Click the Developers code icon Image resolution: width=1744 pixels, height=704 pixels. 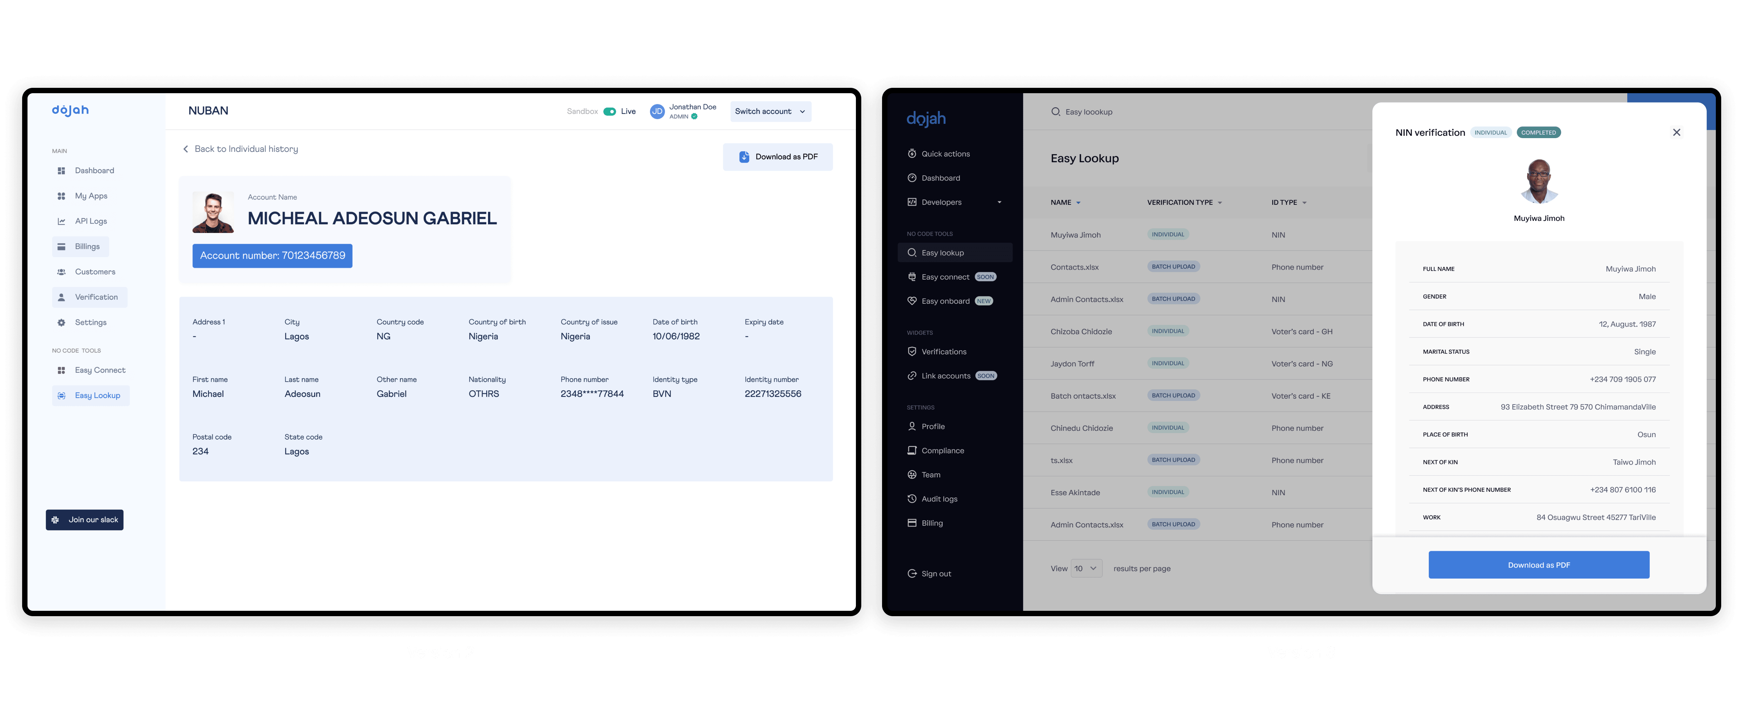click(x=912, y=202)
